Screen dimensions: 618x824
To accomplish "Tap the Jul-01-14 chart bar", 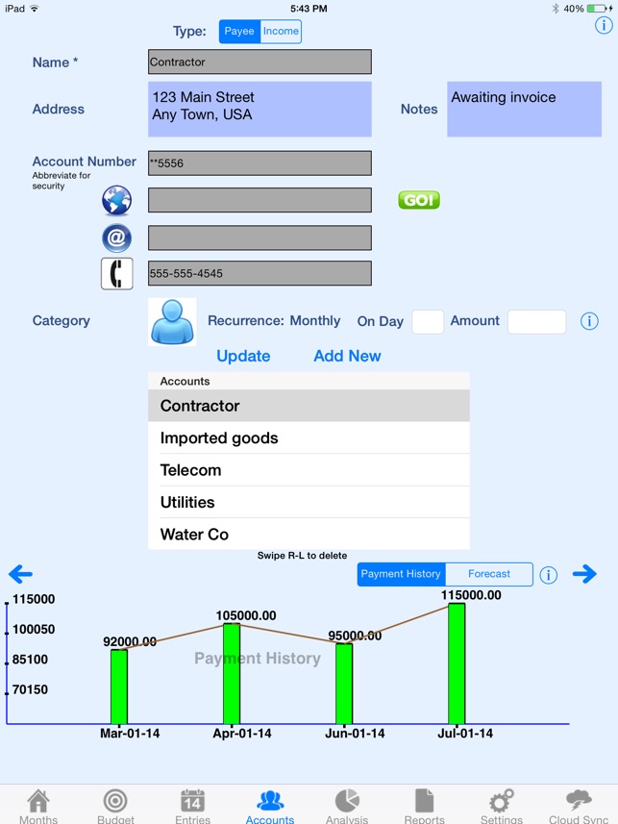I will coord(457,663).
